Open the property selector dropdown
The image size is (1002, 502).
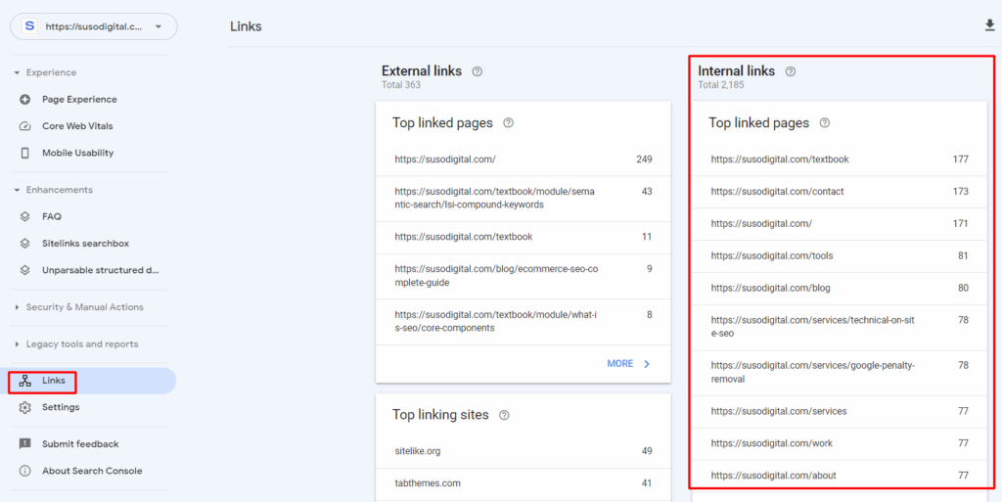click(93, 26)
